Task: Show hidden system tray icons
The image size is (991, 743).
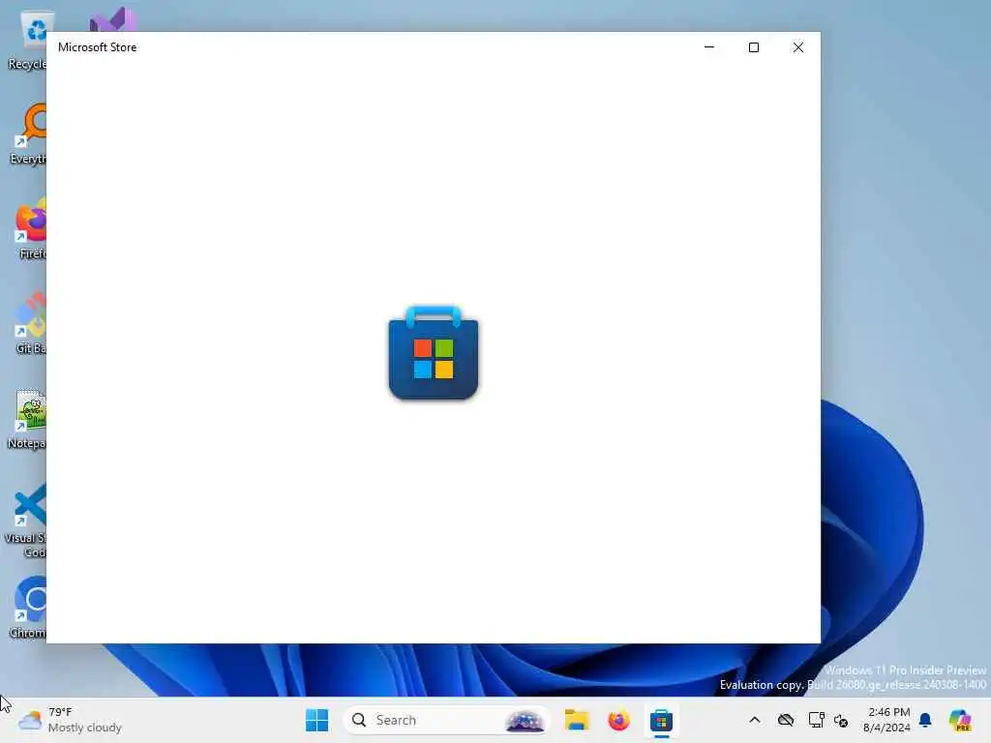Action: point(755,720)
